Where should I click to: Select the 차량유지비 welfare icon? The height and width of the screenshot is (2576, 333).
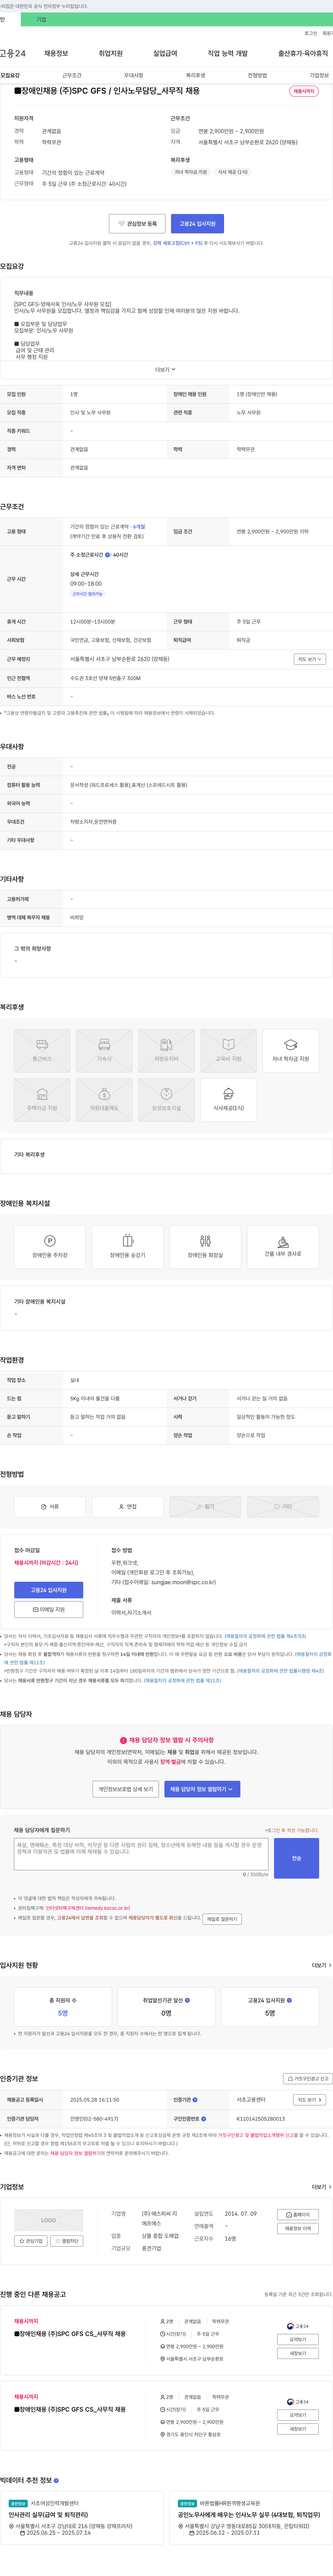coord(166,1051)
